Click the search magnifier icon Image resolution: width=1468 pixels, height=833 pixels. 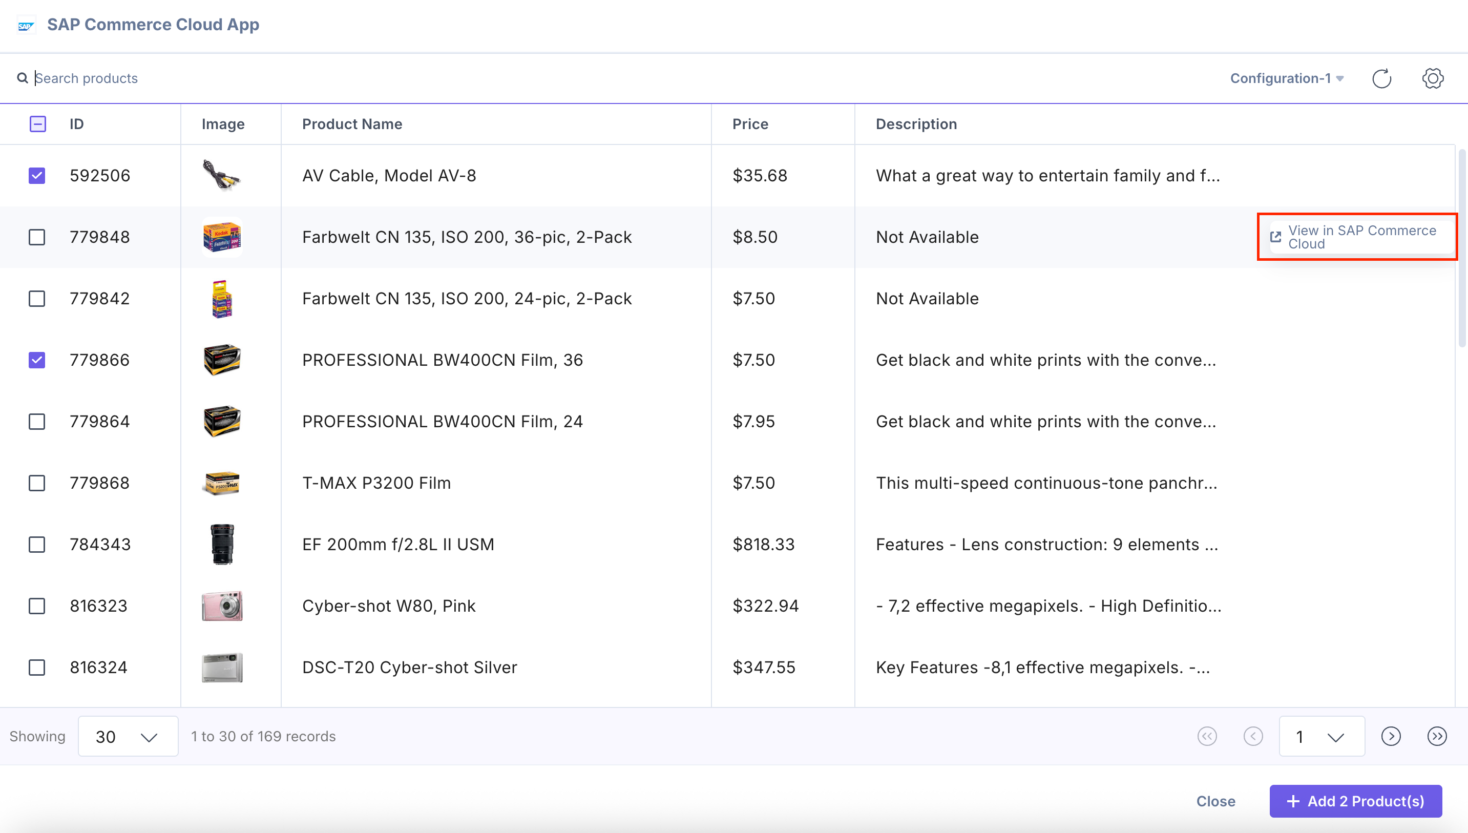(x=23, y=78)
